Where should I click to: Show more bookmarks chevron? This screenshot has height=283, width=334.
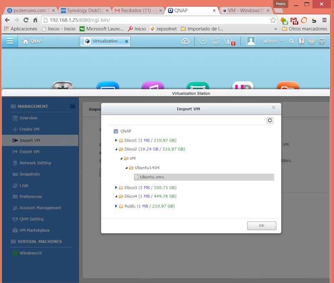tap(276, 29)
